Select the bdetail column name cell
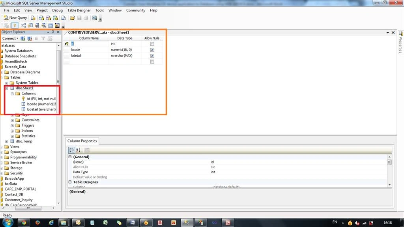Viewport: 404px width, 227px height. pyautogui.click(x=89, y=55)
